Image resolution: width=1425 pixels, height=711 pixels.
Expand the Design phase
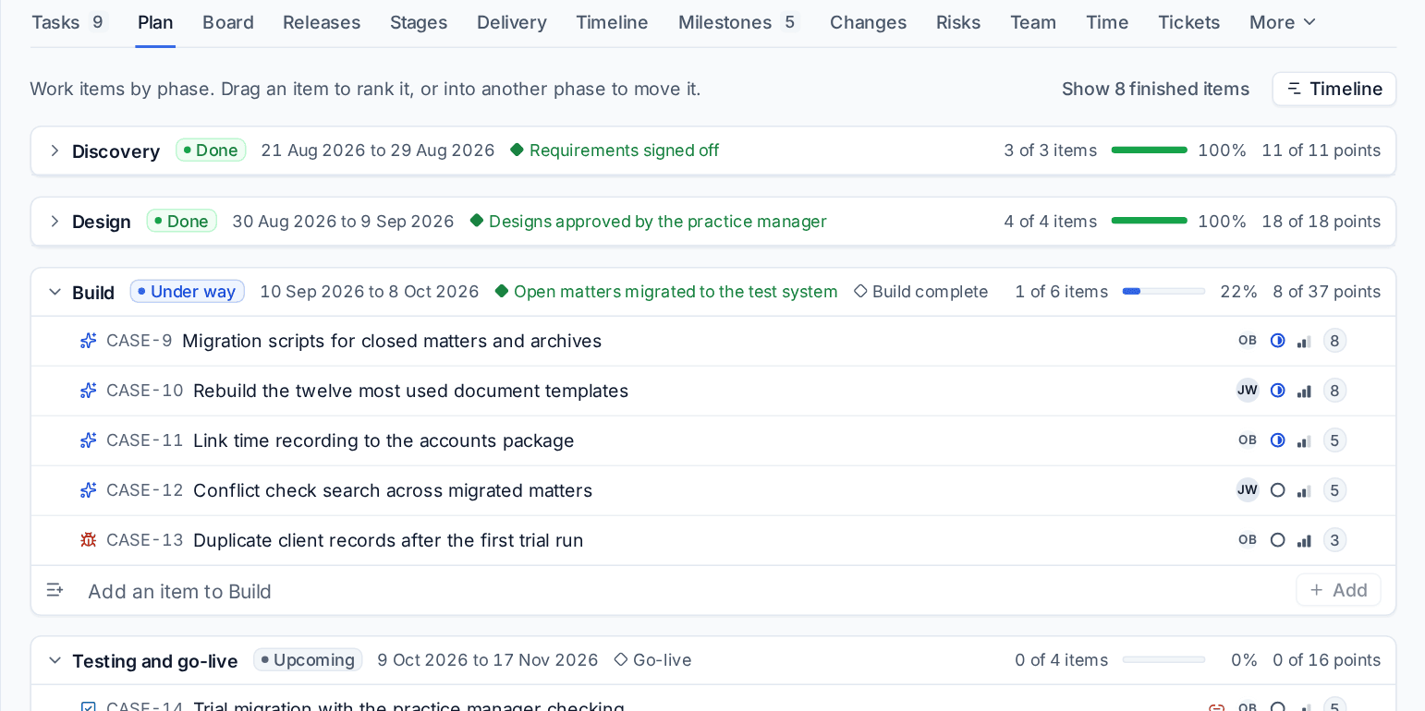55,222
